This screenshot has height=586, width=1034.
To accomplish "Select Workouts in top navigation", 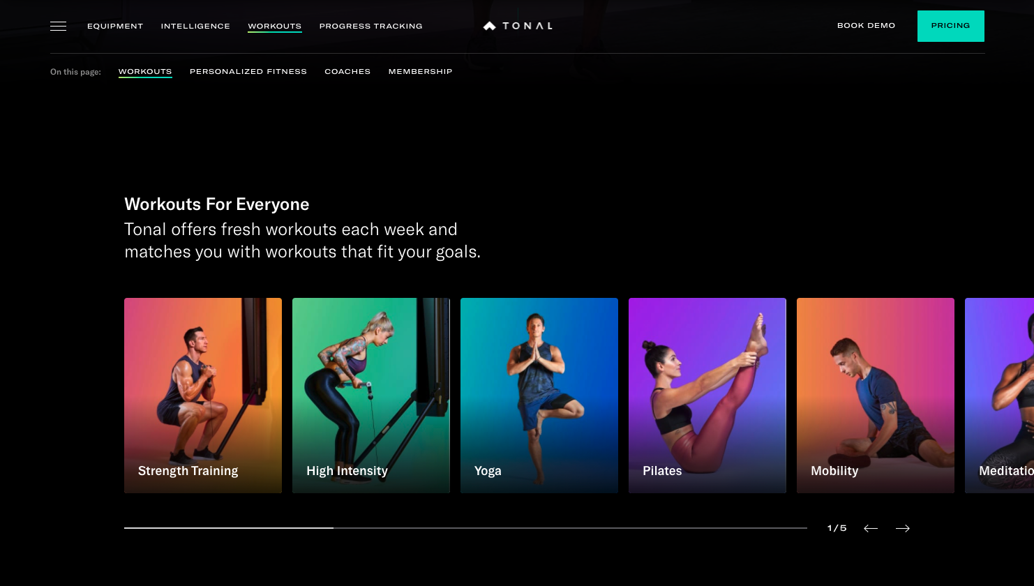I will point(275,26).
